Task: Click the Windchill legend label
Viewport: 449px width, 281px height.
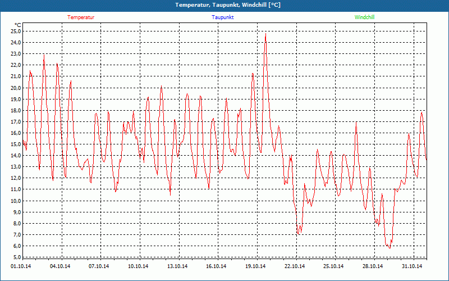Action: (x=364, y=17)
